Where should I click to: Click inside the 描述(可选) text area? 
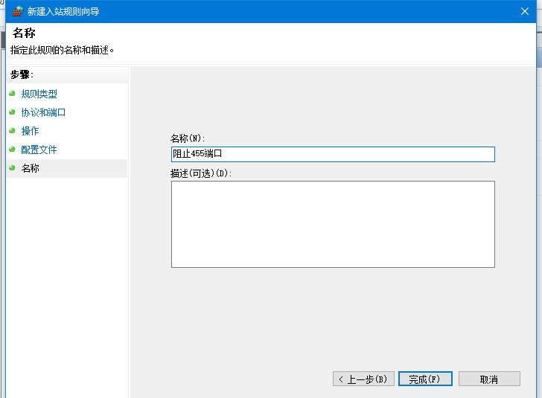pyautogui.click(x=332, y=224)
